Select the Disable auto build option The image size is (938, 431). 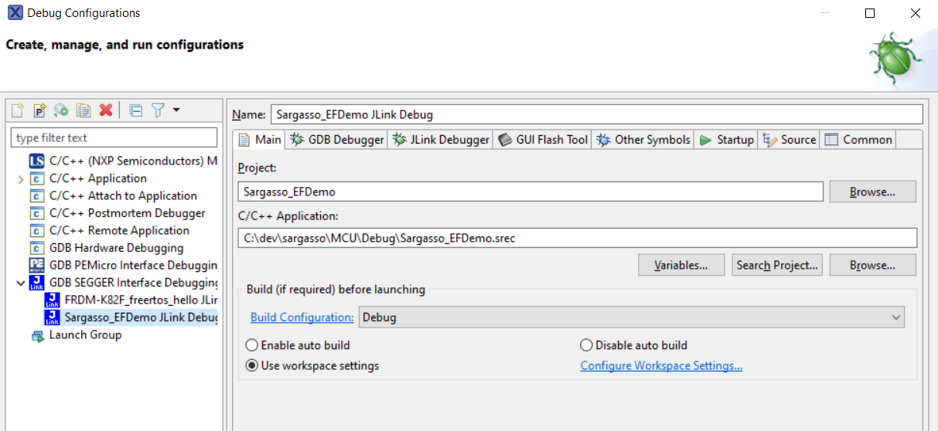[x=586, y=345]
